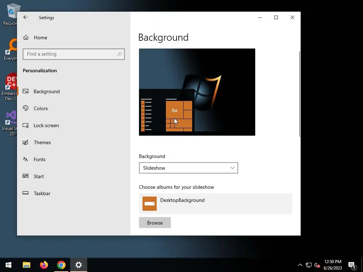The width and height of the screenshot is (363, 272).
Task: Open the Start personalization page
Action: click(x=74, y=176)
